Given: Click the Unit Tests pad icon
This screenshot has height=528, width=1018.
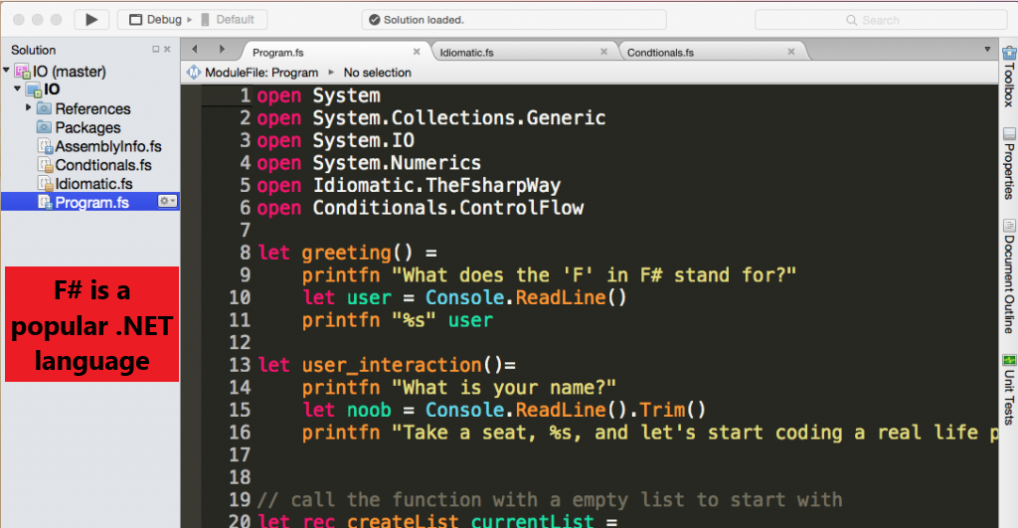Looking at the screenshot, I should 1009,360.
